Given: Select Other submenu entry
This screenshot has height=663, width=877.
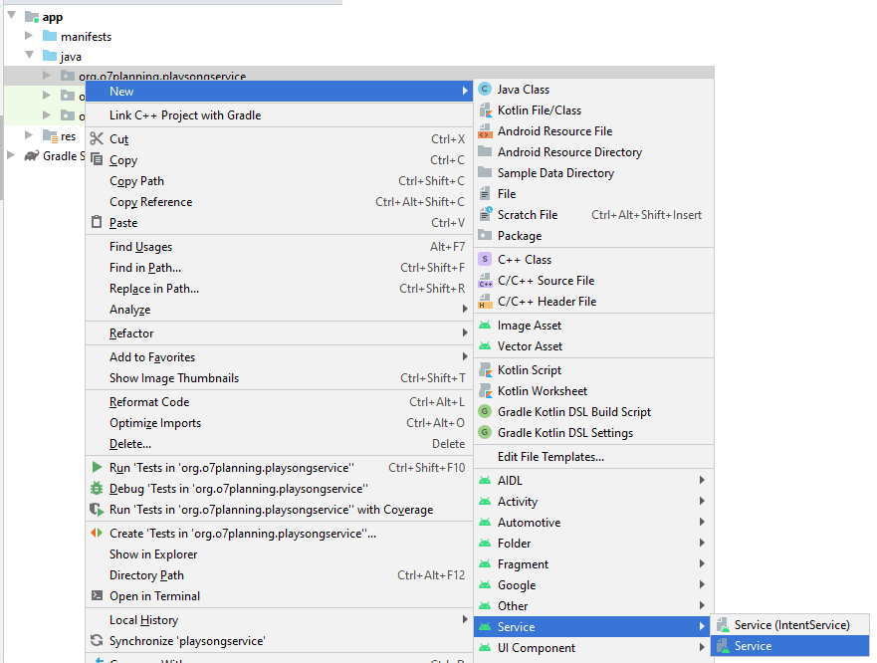Looking at the screenshot, I should click(x=594, y=606).
